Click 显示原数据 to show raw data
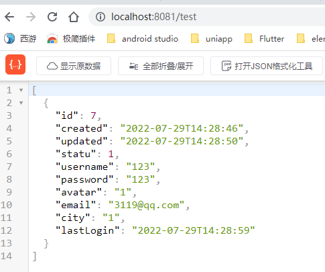Screen dimensions: 325x272 click(x=74, y=66)
